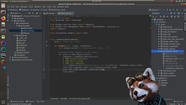Click handle() in the bottom breadcrumb

pyautogui.click(x=64, y=99)
